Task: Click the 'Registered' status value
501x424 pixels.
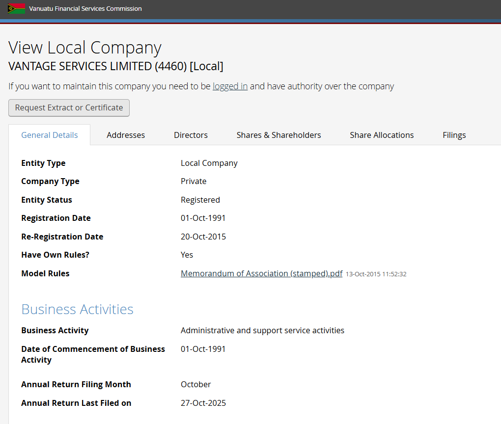Action: [x=200, y=200]
